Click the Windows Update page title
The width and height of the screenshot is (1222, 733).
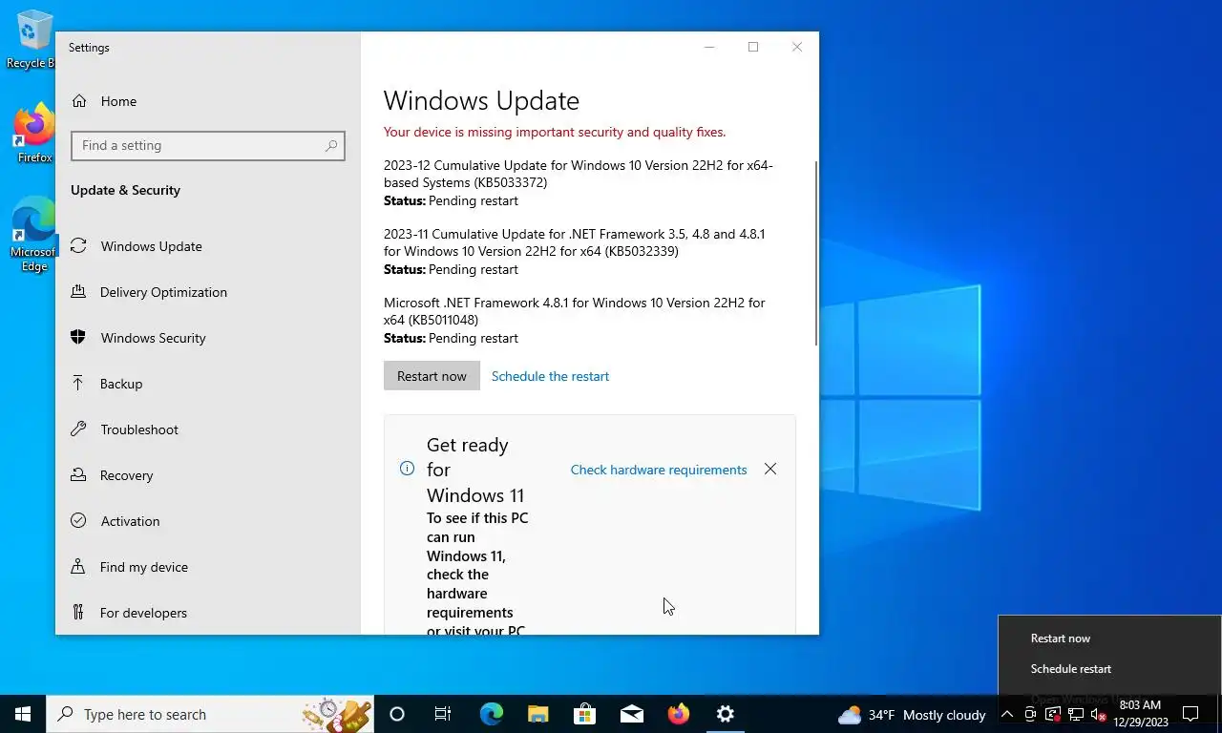coord(481,100)
